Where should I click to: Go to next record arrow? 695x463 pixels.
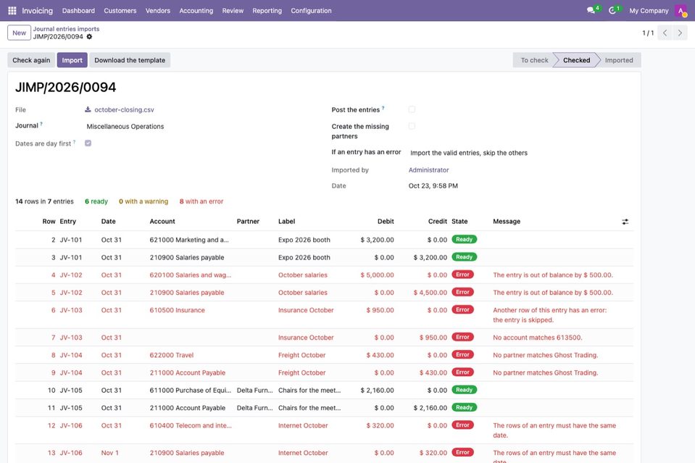click(680, 33)
